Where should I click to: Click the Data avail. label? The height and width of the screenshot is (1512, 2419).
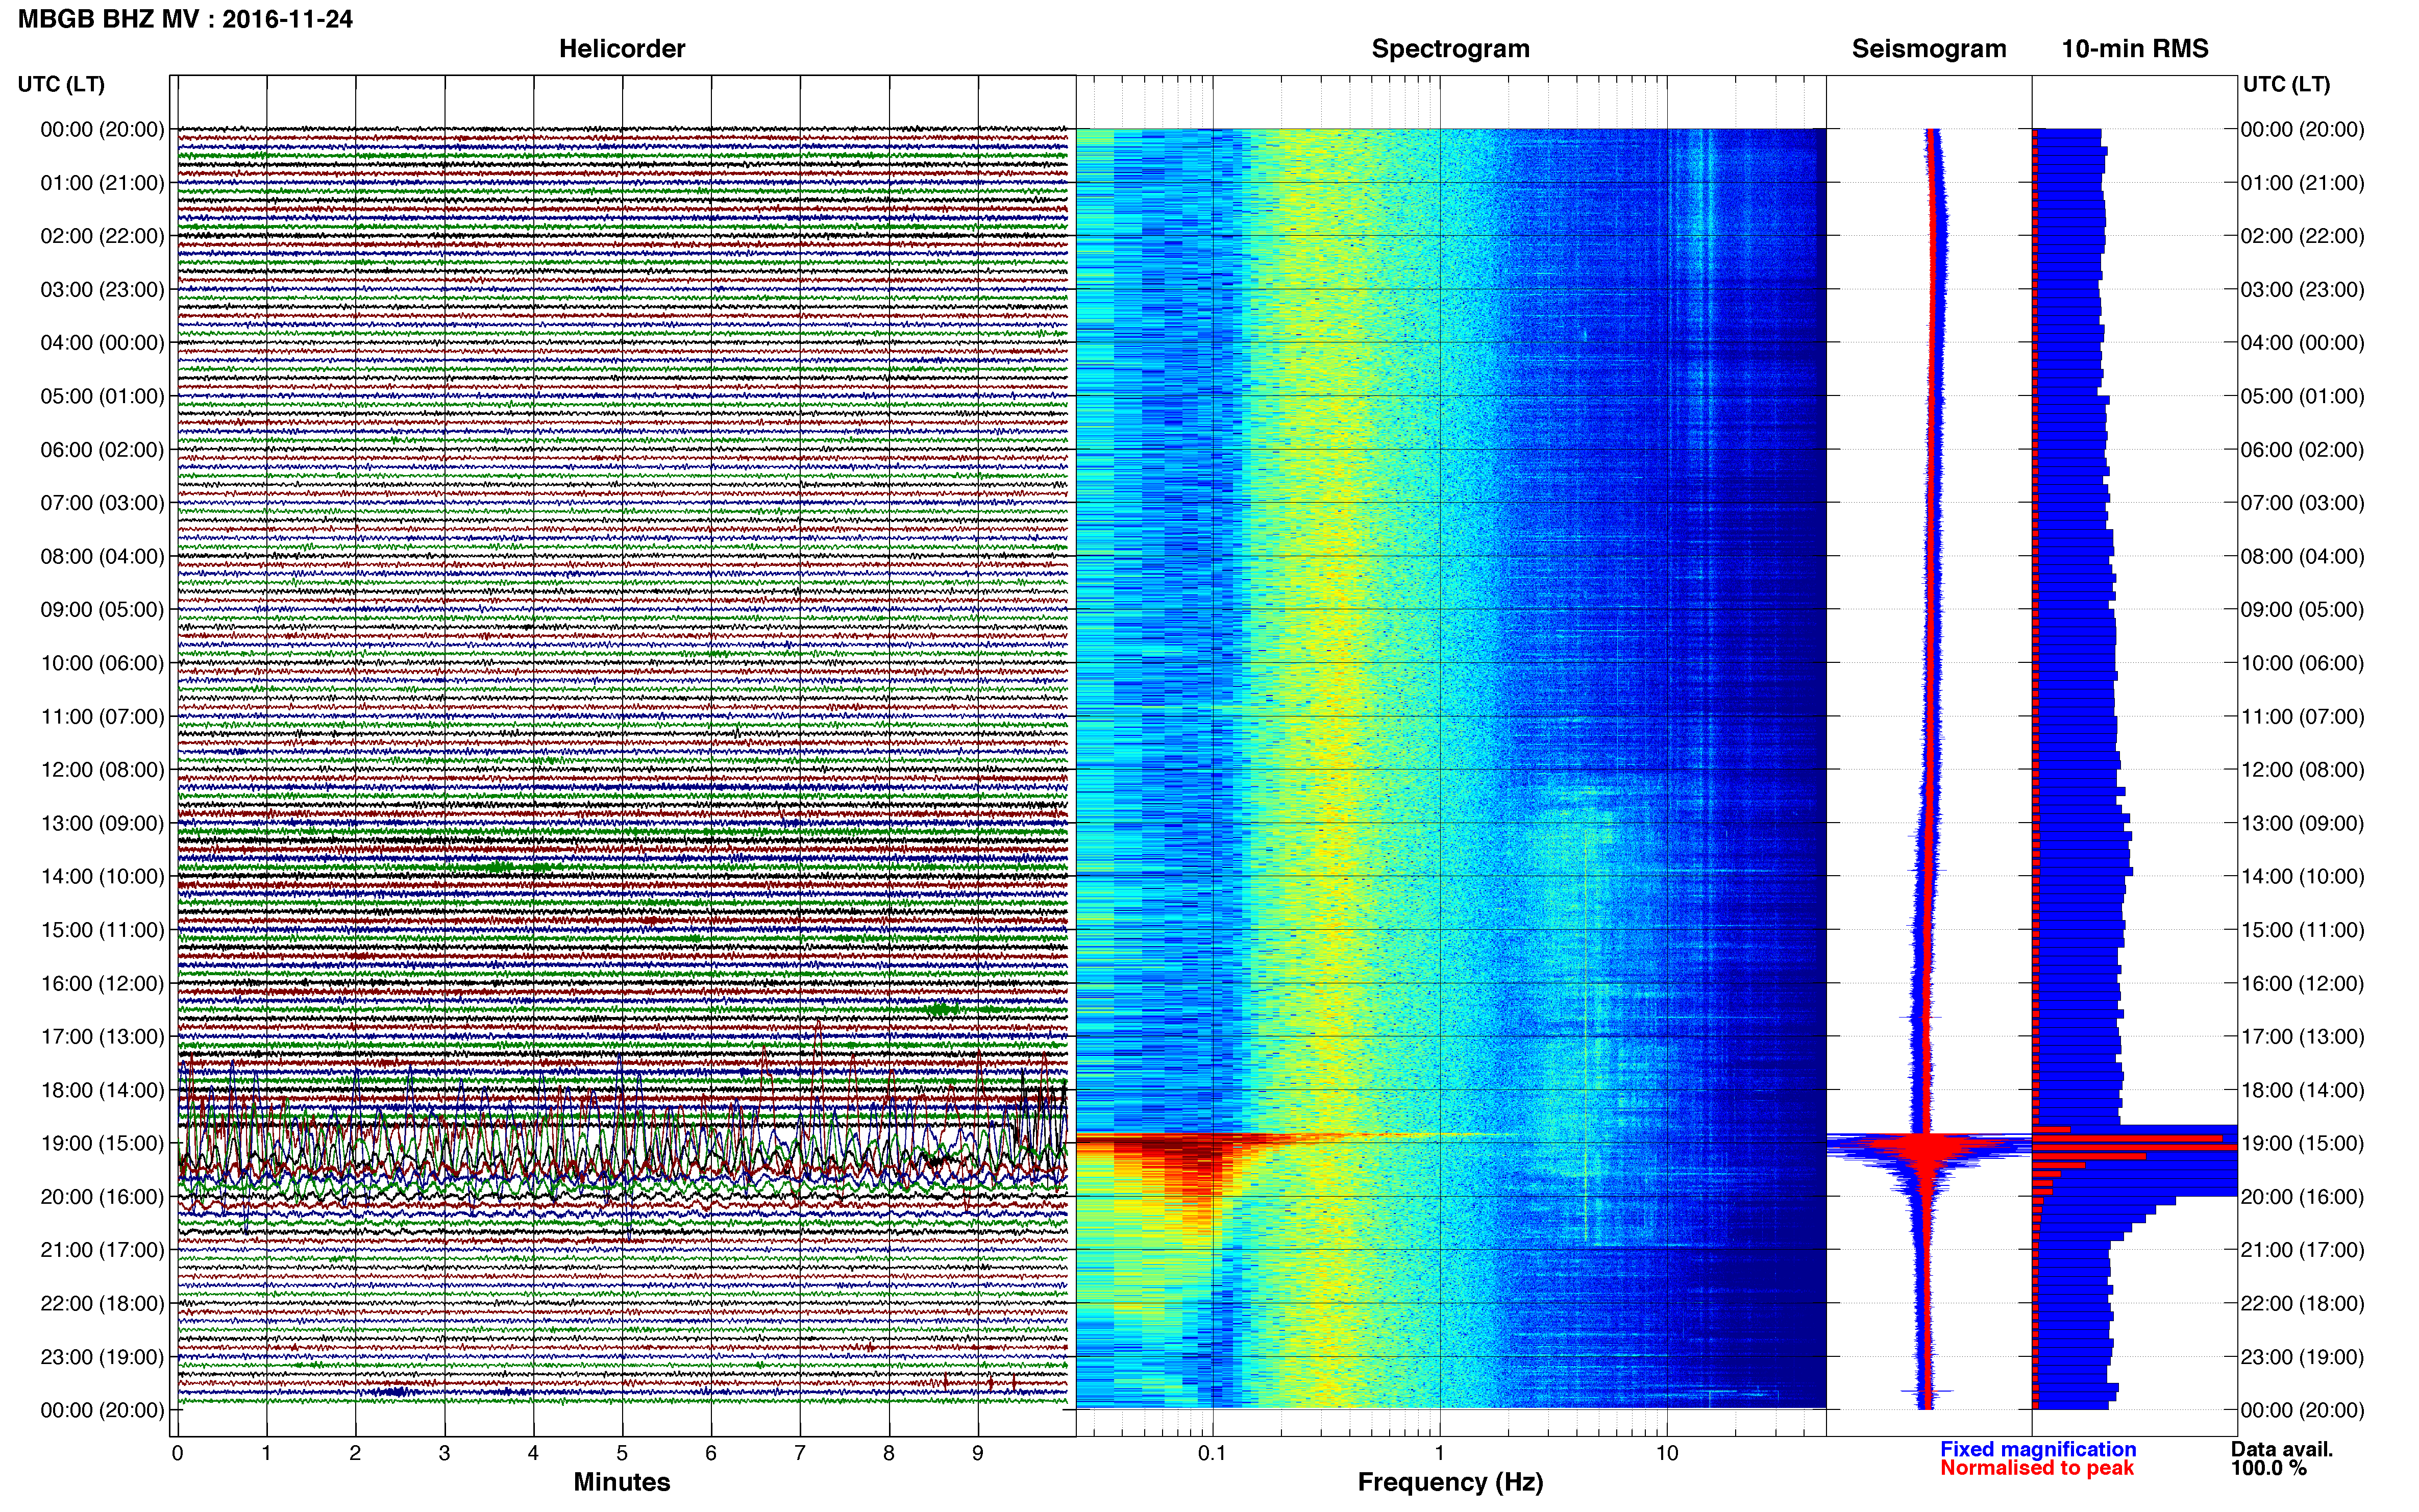click(x=2282, y=1449)
